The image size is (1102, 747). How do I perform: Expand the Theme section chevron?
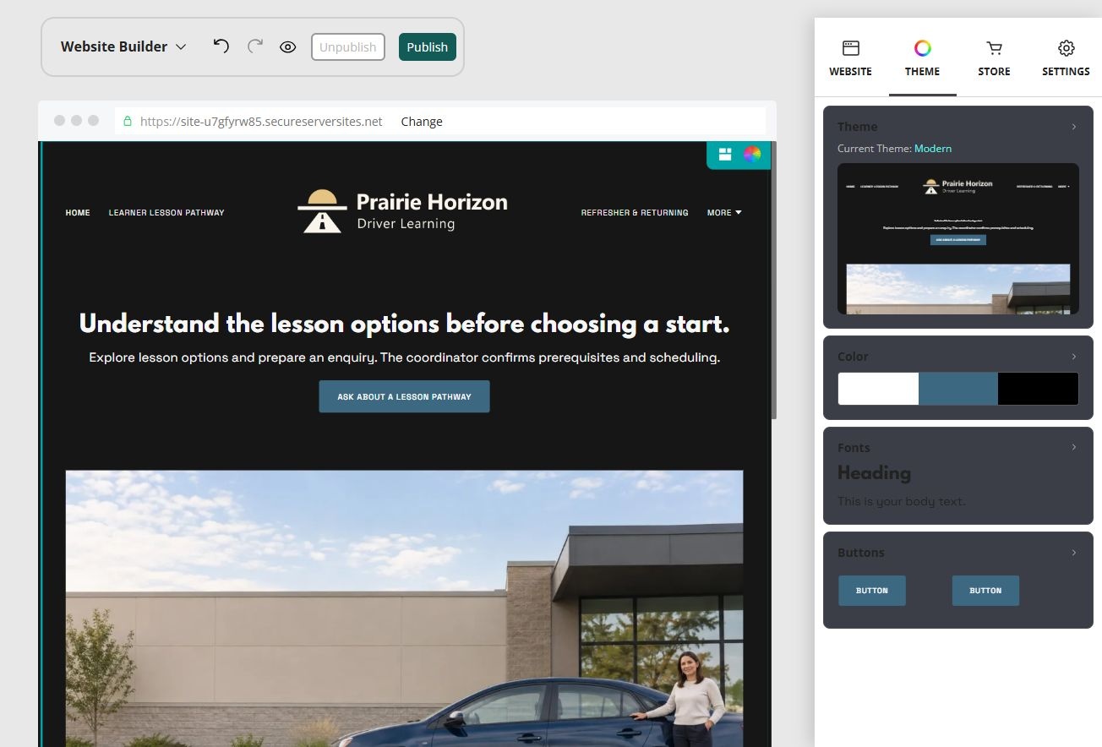click(x=1074, y=127)
